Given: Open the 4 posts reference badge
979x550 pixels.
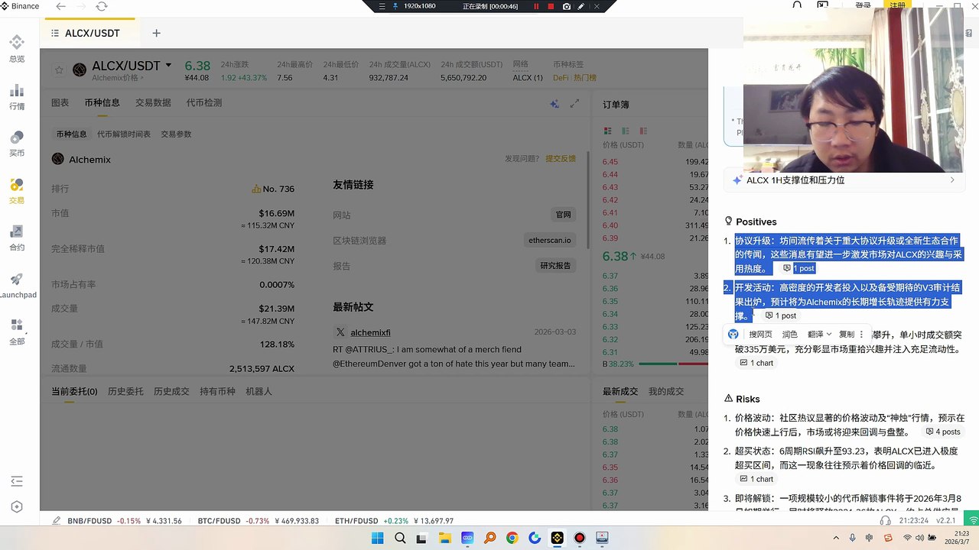Looking at the screenshot, I should [943, 432].
